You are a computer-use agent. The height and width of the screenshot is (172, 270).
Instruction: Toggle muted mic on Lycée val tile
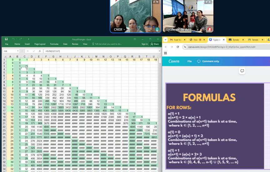click(209, 29)
